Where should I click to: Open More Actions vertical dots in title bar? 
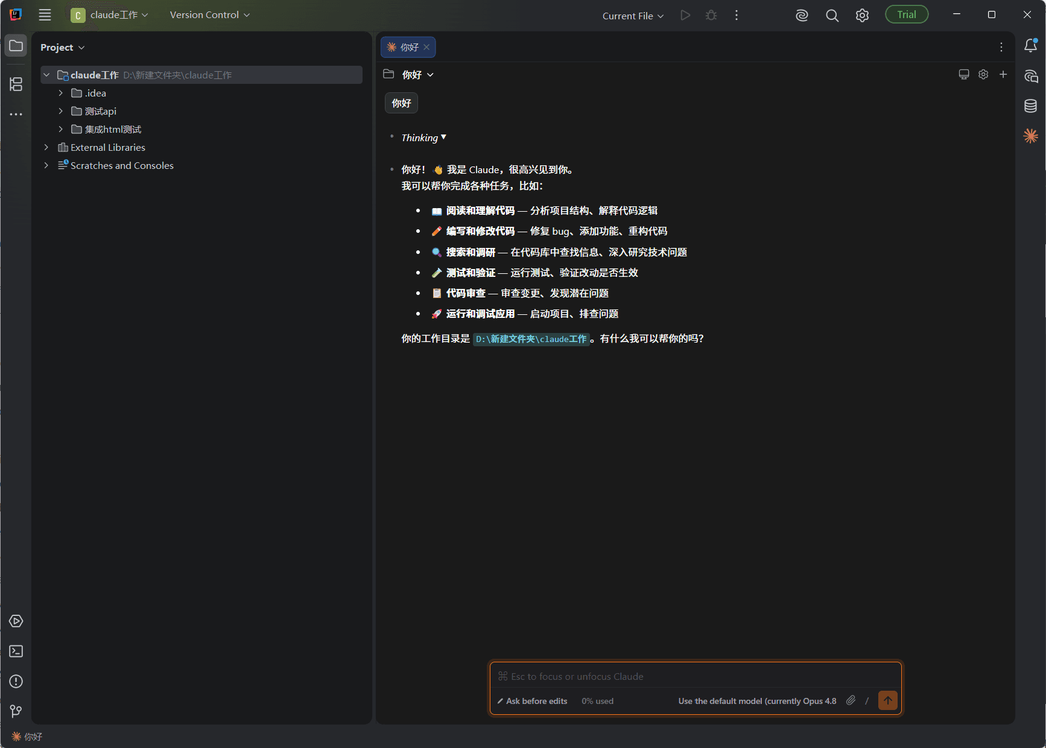point(737,15)
